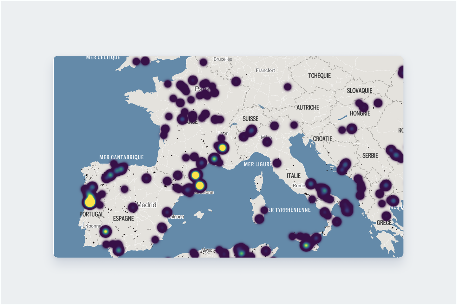
Task: Click the SERBIE country label
Action: 370,155
